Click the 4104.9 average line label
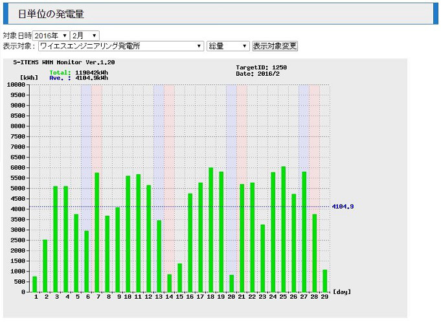 point(343,207)
